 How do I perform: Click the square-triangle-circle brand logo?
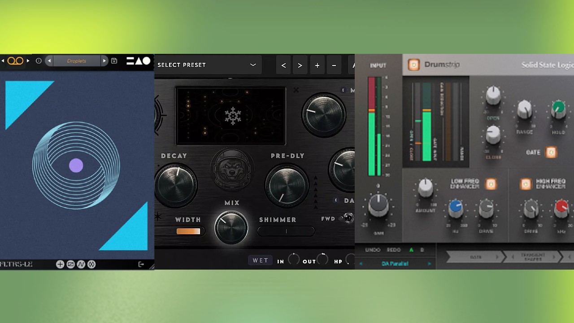click(x=138, y=61)
